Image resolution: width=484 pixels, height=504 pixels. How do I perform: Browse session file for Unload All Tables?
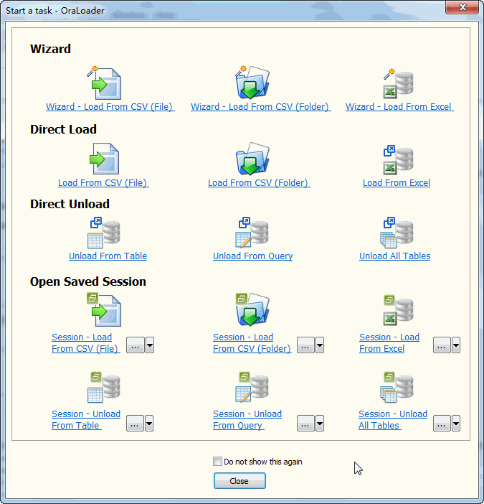pyautogui.click(x=442, y=424)
